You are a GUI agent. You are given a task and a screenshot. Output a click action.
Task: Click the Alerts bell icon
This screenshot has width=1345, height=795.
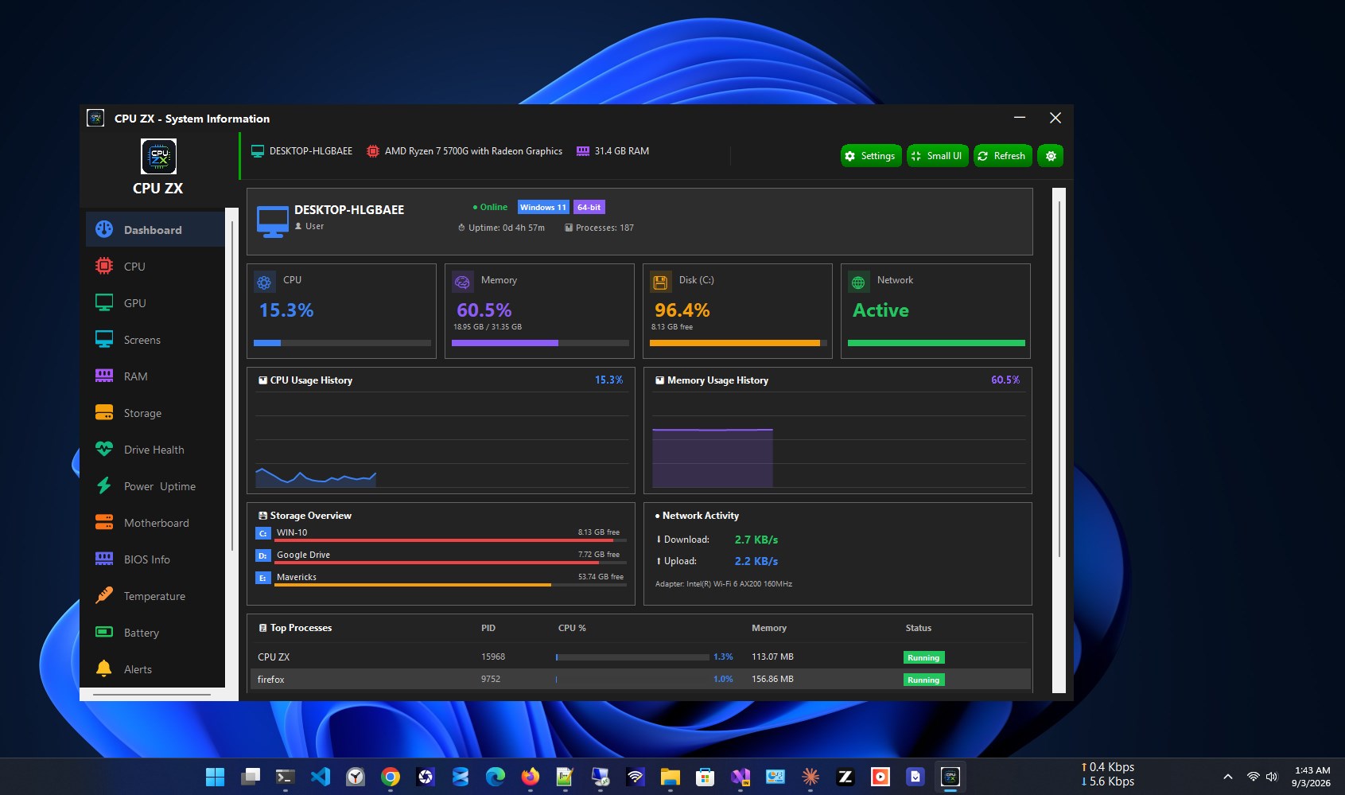point(104,668)
